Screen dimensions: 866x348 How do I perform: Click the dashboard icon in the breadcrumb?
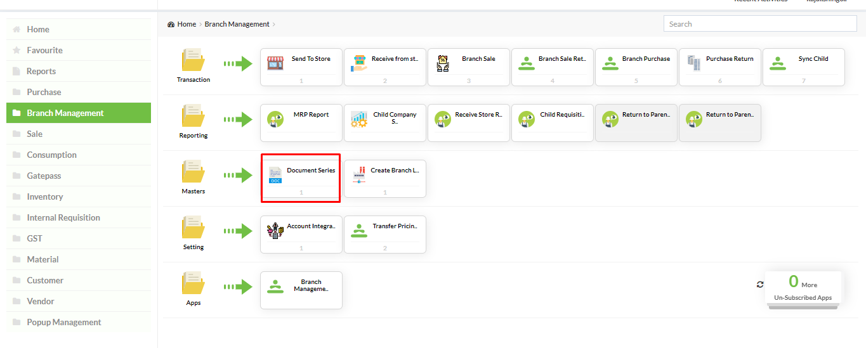tap(171, 24)
